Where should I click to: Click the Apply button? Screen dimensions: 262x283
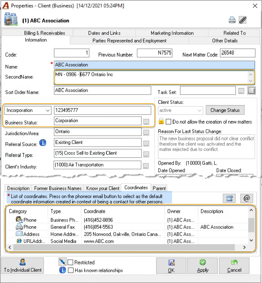point(203,266)
